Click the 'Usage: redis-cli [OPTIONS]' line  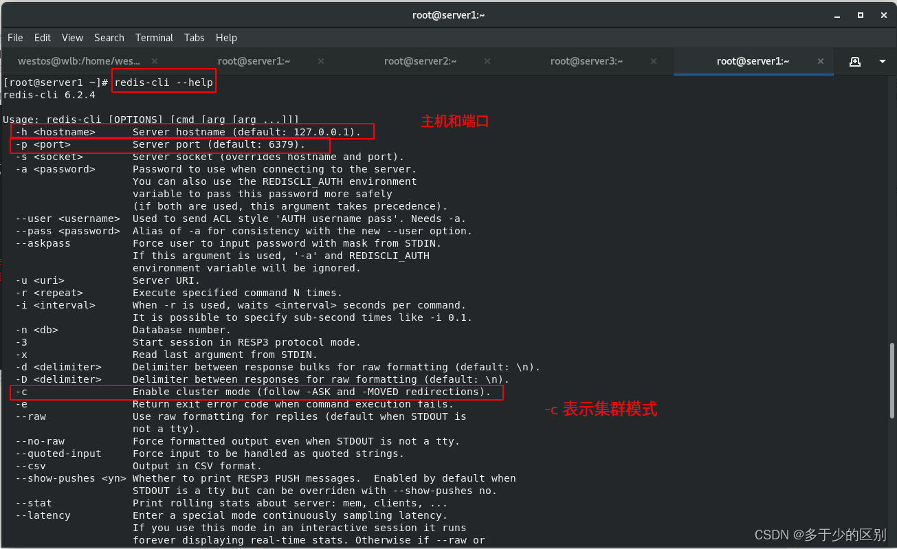pyautogui.click(x=151, y=120)
